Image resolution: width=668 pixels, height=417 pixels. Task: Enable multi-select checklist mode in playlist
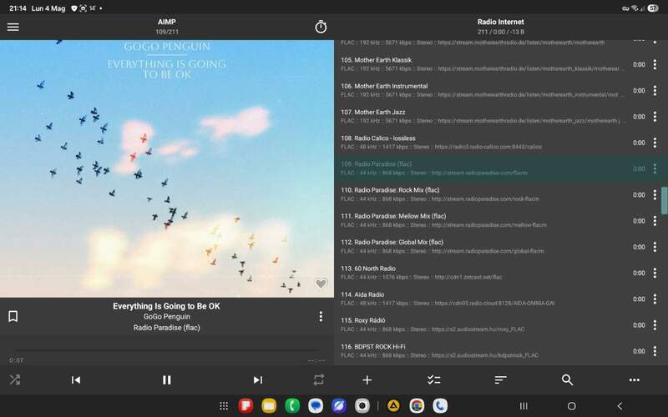pyautogui.click(x=433, y=380)
